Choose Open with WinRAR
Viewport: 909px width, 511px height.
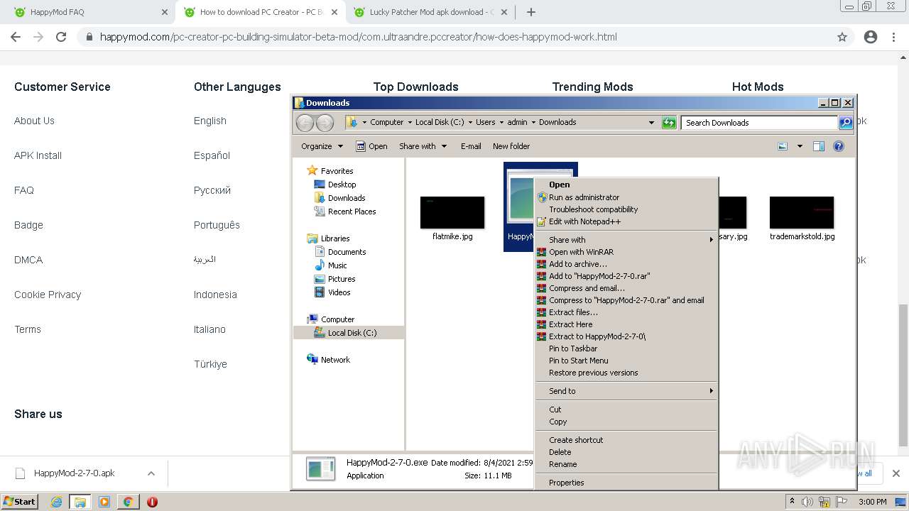[626, 252]
